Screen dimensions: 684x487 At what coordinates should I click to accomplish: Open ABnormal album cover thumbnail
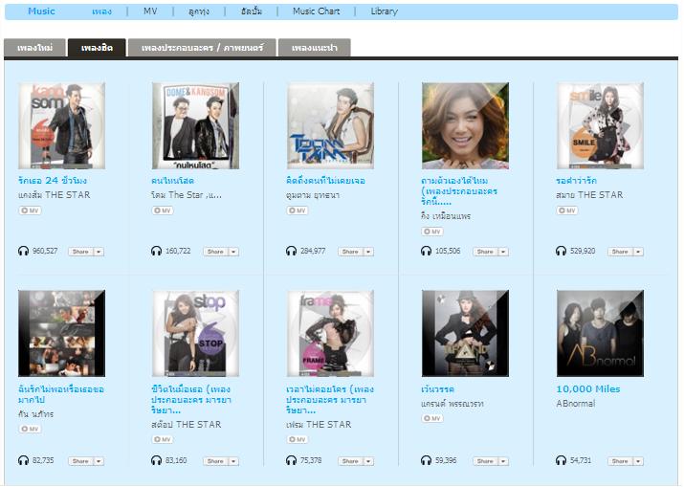pos(600,333)
